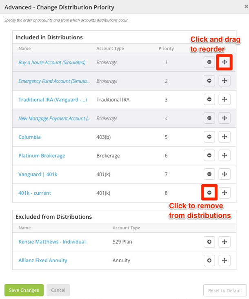Screen dimensions: 249x299
Task: Click the Cancel button
Action: pyautogui.click(x=58, y=290)
